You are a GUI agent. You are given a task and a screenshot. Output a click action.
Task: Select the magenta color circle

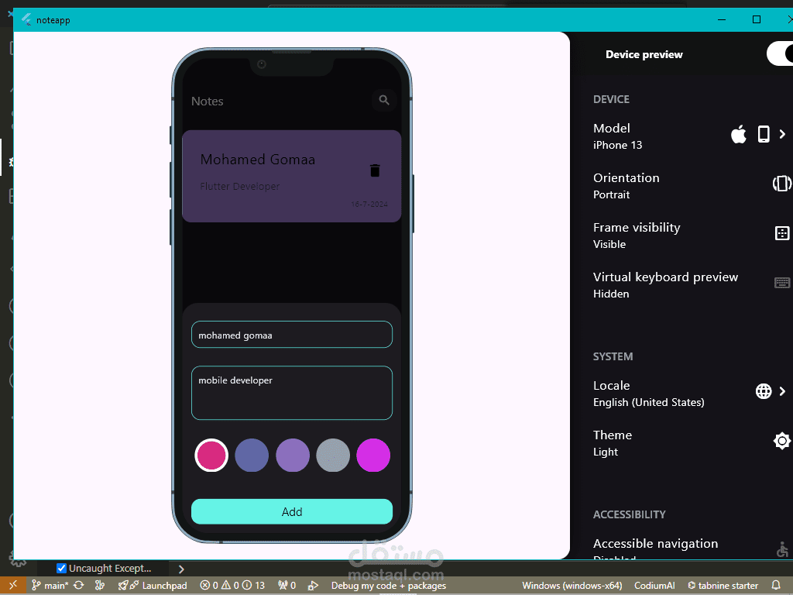click(373, 456)
